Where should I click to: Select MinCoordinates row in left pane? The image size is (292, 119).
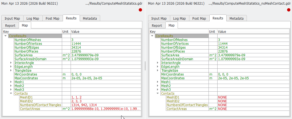(77, 74)
